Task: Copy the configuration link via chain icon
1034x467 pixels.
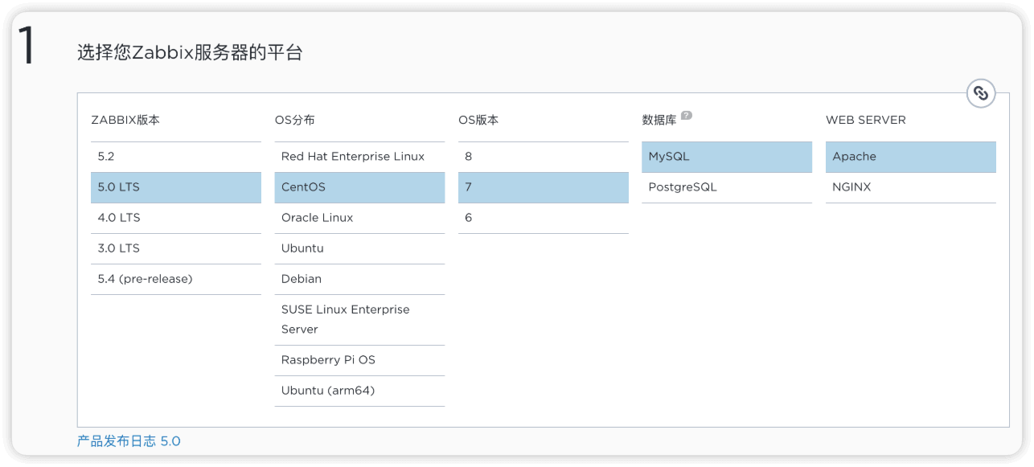Action: (980, 93)
